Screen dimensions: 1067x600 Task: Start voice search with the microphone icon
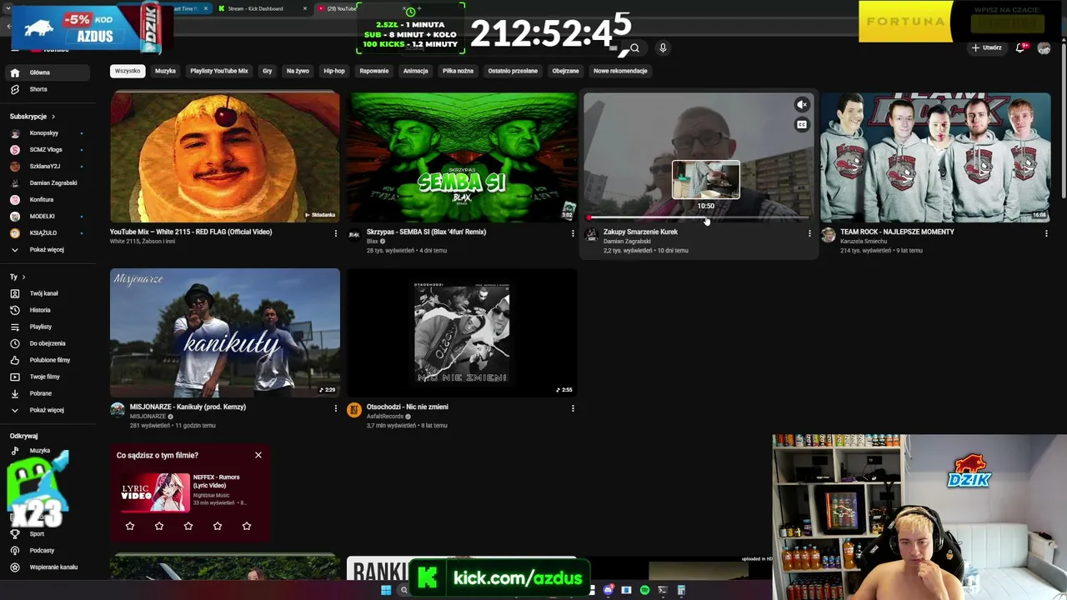663,47
